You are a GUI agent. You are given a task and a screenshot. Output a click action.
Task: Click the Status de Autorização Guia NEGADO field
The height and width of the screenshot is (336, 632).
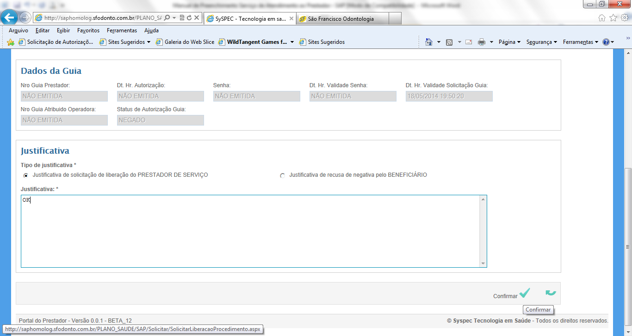tap(161, 120)
